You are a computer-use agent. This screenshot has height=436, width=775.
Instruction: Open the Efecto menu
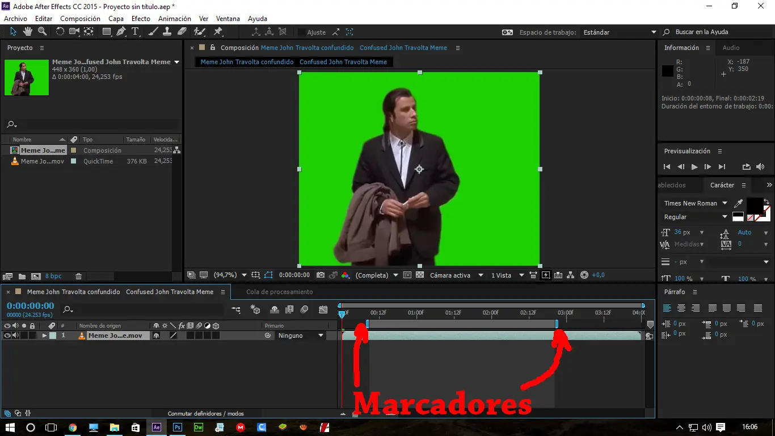coord(141,19)
